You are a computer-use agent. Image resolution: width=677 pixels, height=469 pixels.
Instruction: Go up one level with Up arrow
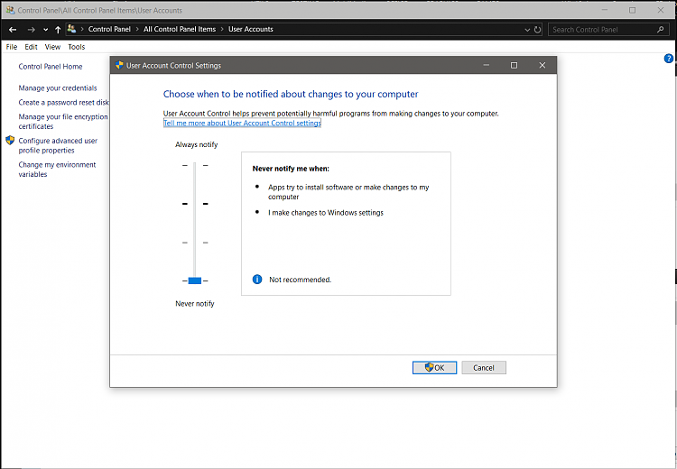pos(58,30)
